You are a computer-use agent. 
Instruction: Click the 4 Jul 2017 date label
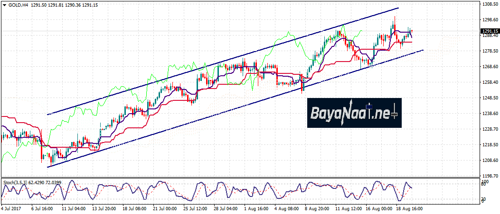(11, 208)
